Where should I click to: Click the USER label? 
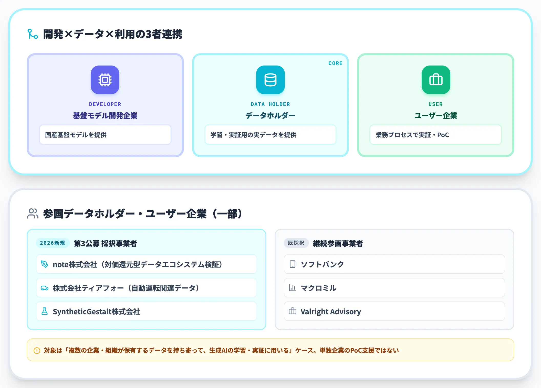coord(436,104)
